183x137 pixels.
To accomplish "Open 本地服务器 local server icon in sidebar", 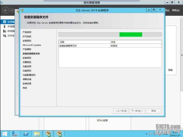I will pyautogui.click(x=4, y=26).
